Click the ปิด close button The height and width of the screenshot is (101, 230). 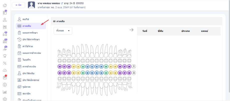(18, 5)
